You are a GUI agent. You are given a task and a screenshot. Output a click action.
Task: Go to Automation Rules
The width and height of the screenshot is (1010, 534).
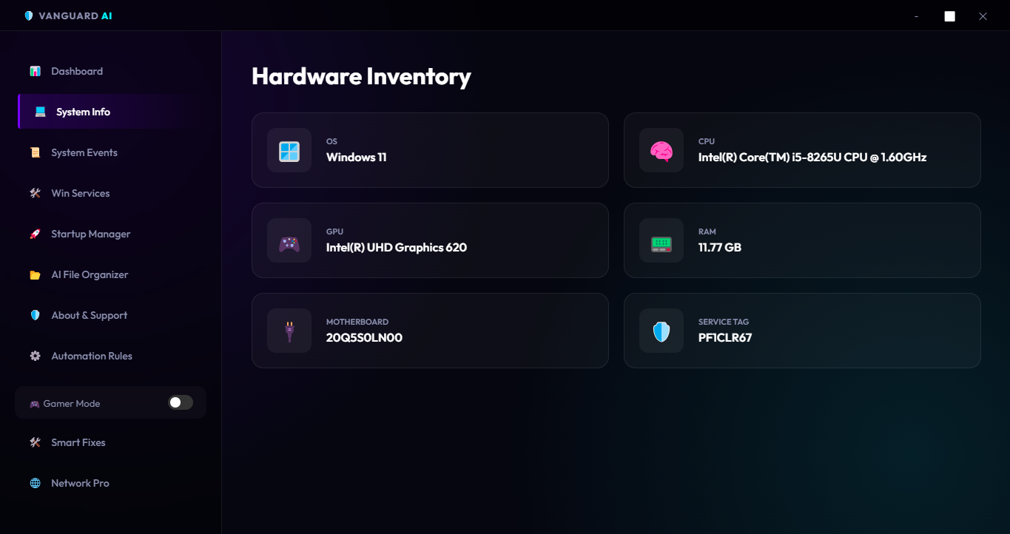pos(111,356)
